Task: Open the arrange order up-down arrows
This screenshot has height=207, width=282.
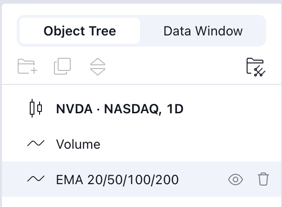Action: point(98,67)
